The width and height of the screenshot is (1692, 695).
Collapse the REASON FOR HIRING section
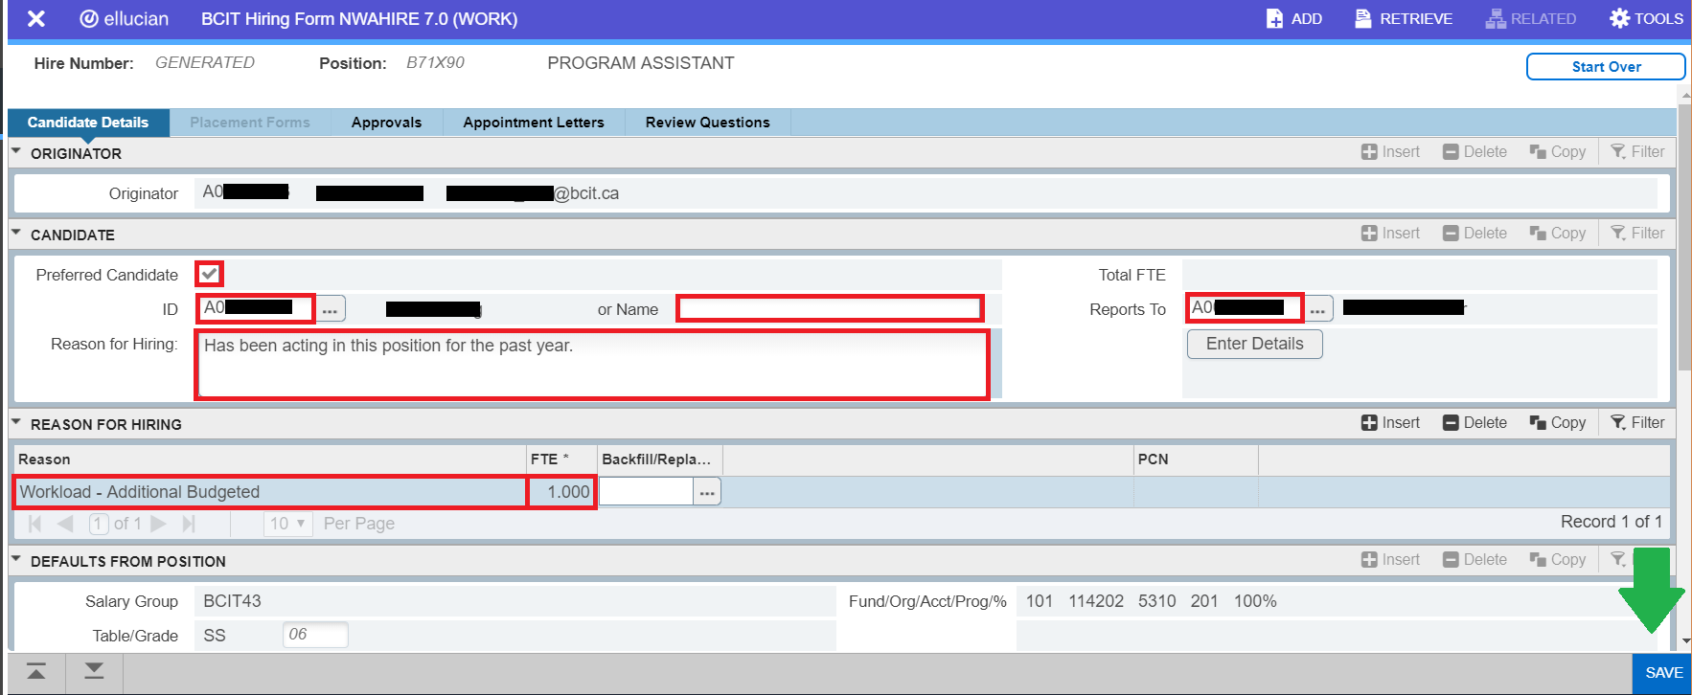pyautogui.click(x=16, y=423)
